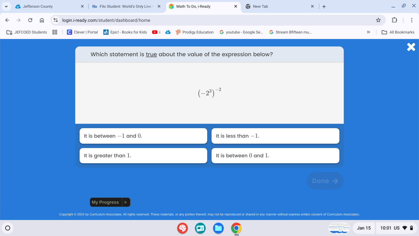Open the My Progress panel

(x=106, y=202)
